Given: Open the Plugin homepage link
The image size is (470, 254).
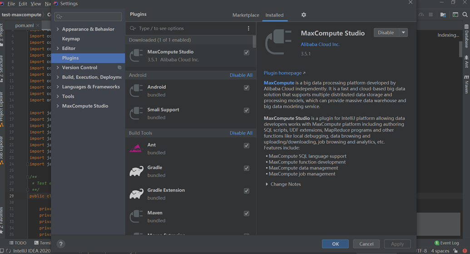Looking at the screenshot, I should [x=284, y=73].
